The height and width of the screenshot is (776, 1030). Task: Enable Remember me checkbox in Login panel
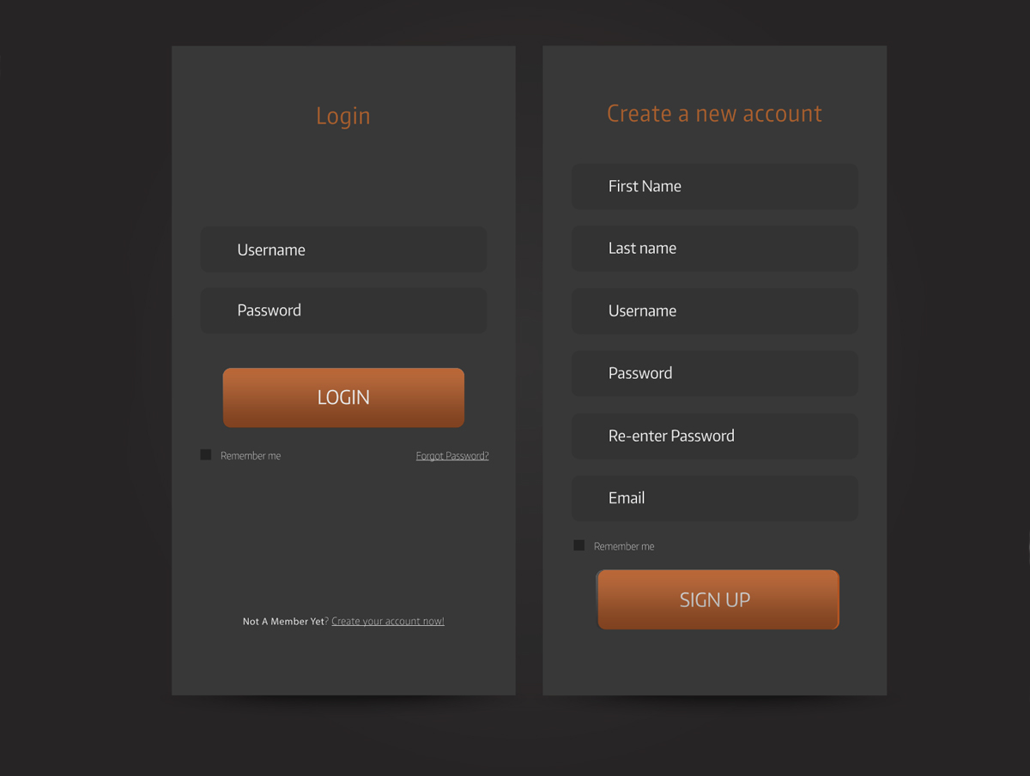point(206,454)
